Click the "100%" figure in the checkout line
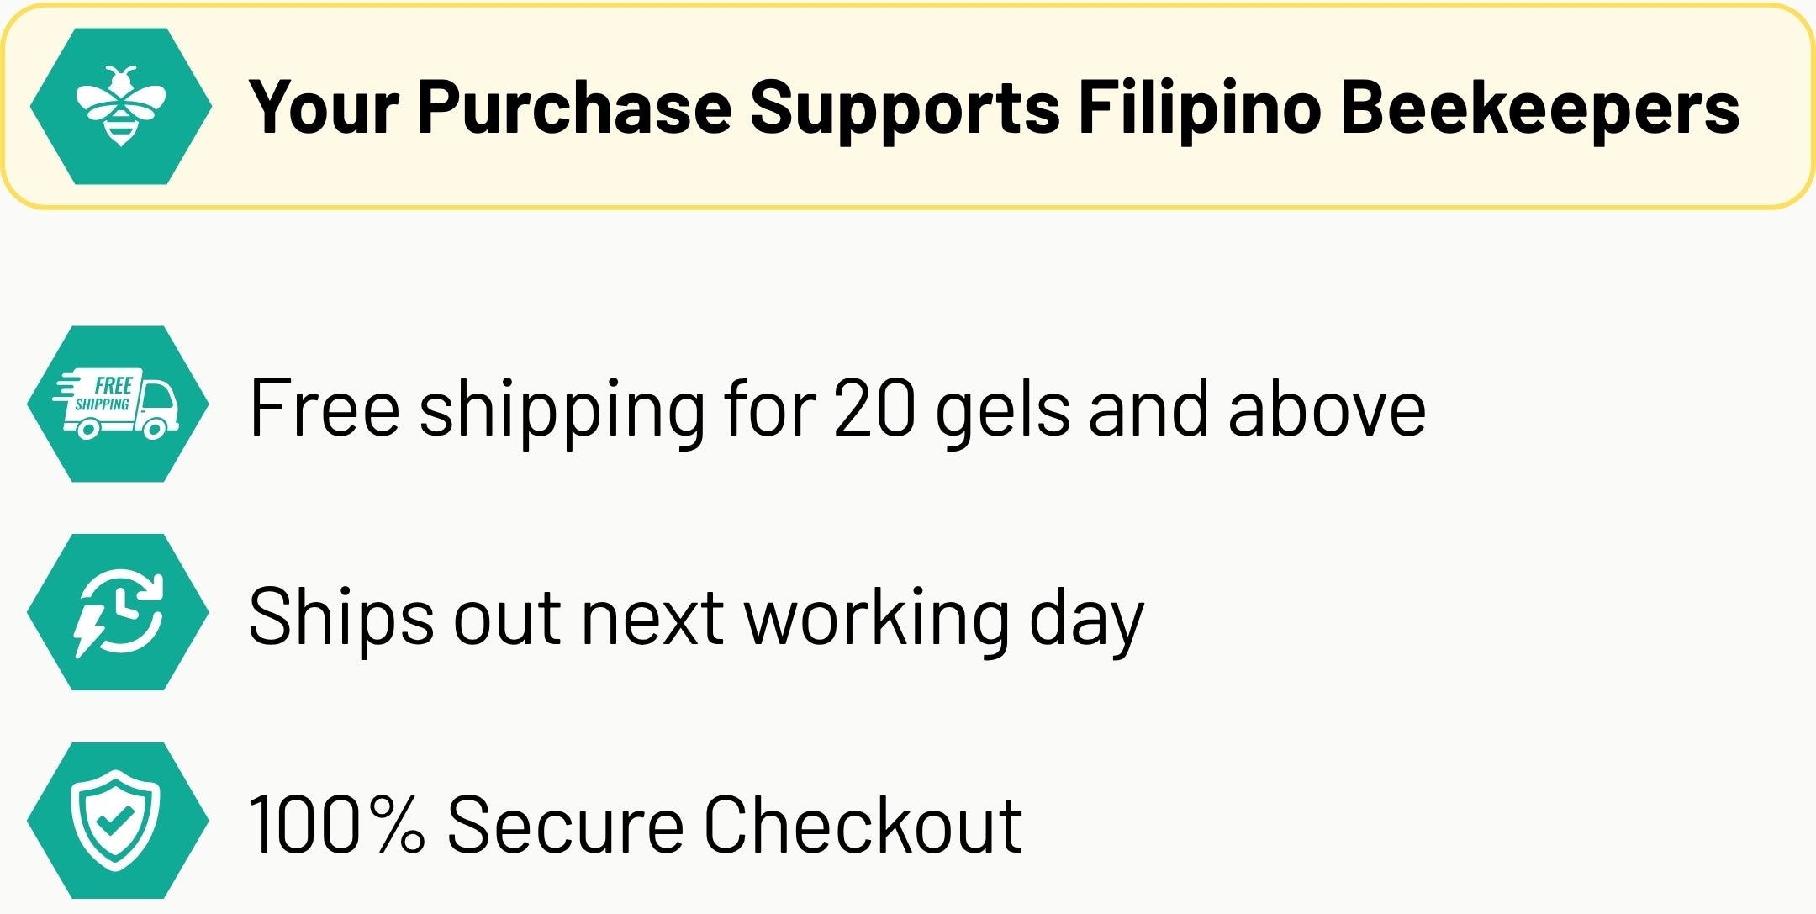Viewport: 1816px width, 914px height. pyautogui.click(x=336, y=825)
